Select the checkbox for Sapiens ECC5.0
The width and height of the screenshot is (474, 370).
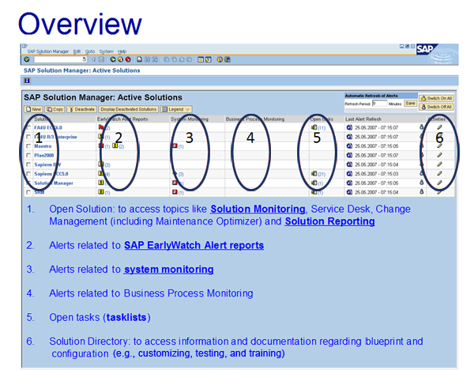(x=29, y=174)
